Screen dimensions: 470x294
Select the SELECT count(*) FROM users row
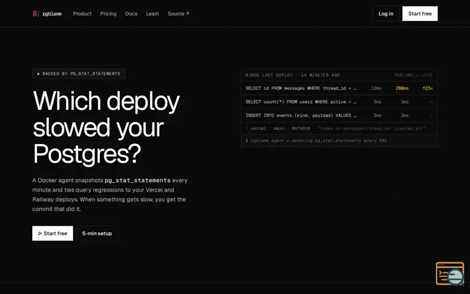(339, 102)
